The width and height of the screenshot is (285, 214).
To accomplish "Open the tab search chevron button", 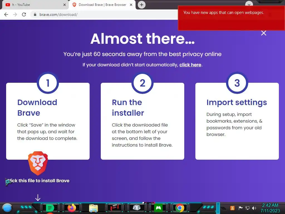I will pos(249,4).
